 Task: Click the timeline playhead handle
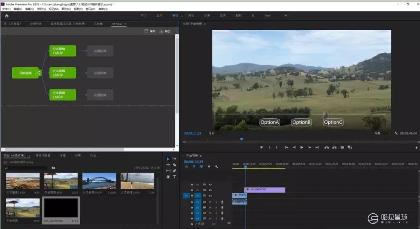245,167
